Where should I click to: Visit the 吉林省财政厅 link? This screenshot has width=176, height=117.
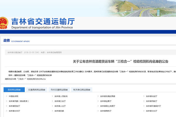[x=14, y=106]
